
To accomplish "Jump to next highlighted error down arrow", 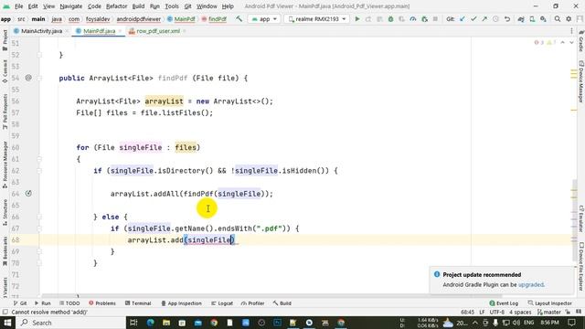I will point(571,43).
